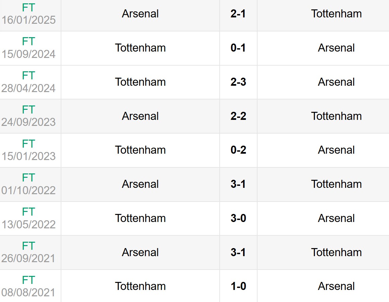Click the 2-1 score of the 16/01/2025 match
The height and width of the screenshot is (302, 389).
[238, 14]
